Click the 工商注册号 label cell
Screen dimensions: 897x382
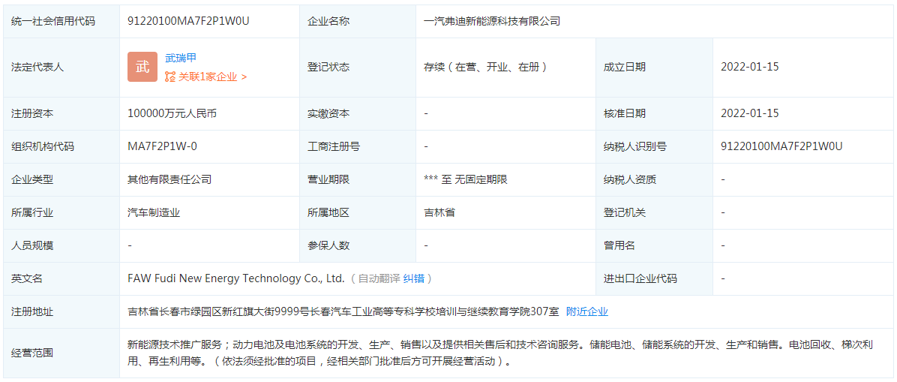[358, 146]
